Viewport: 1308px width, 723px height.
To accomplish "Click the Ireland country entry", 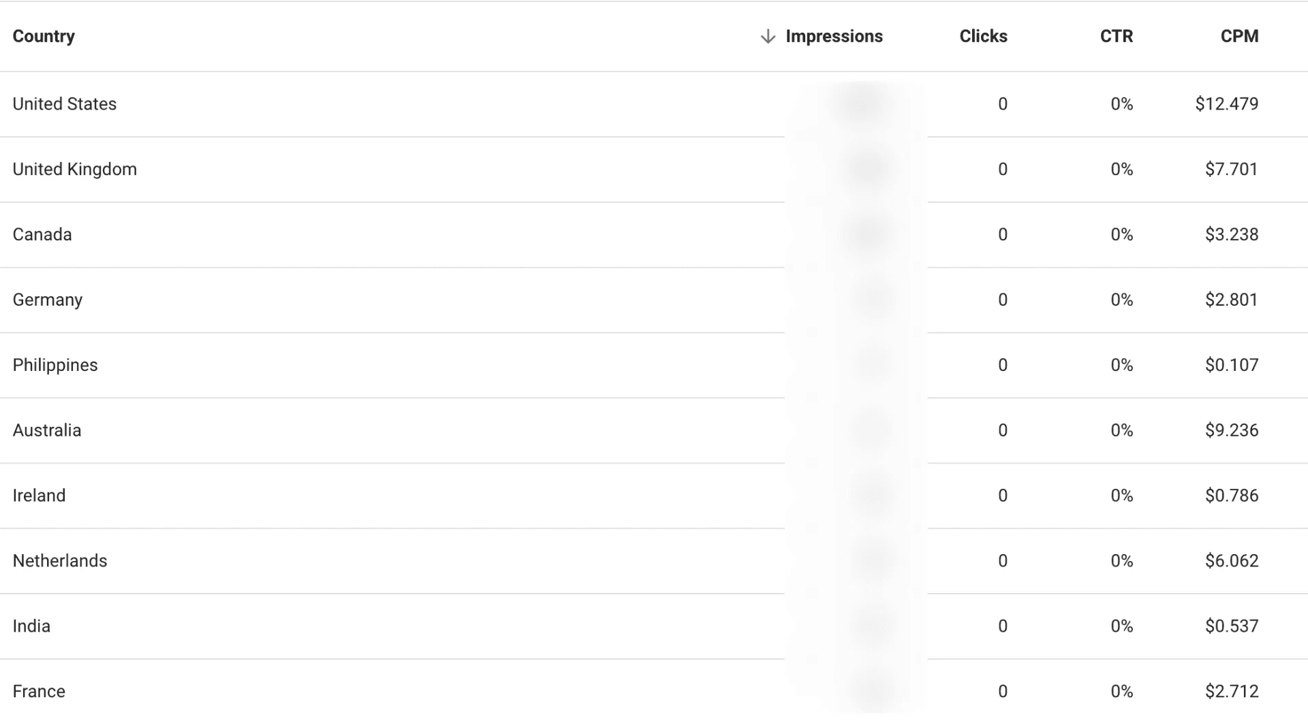I will (x=39, y=496).
